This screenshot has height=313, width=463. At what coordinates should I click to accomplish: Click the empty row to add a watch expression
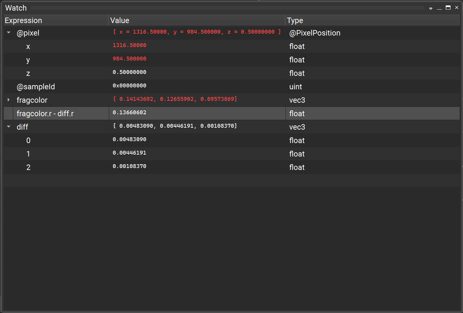click(x=54, y=181)
